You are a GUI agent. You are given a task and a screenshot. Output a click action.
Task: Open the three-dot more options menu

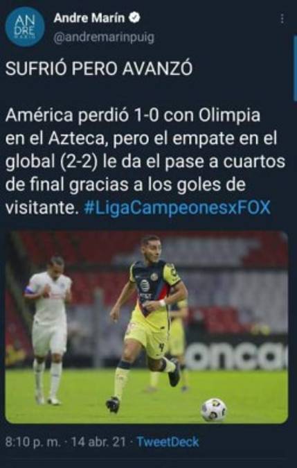(x=282, y=19)
